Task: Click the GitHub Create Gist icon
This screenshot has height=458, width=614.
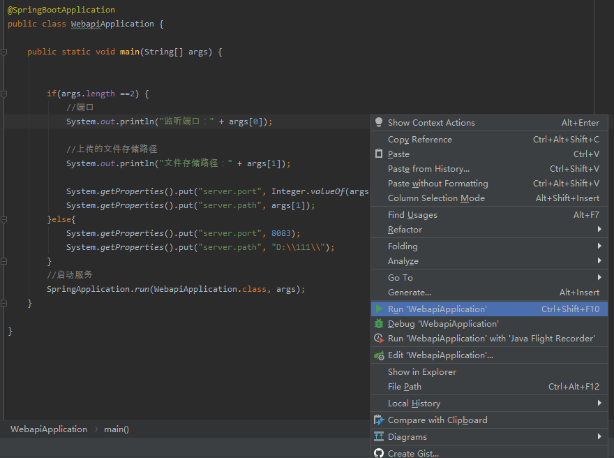Action: pyautogui.click(x=379, y=453)
